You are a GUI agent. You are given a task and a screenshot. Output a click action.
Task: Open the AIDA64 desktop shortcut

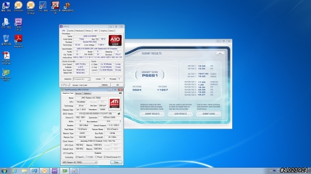tap(55, 8)
